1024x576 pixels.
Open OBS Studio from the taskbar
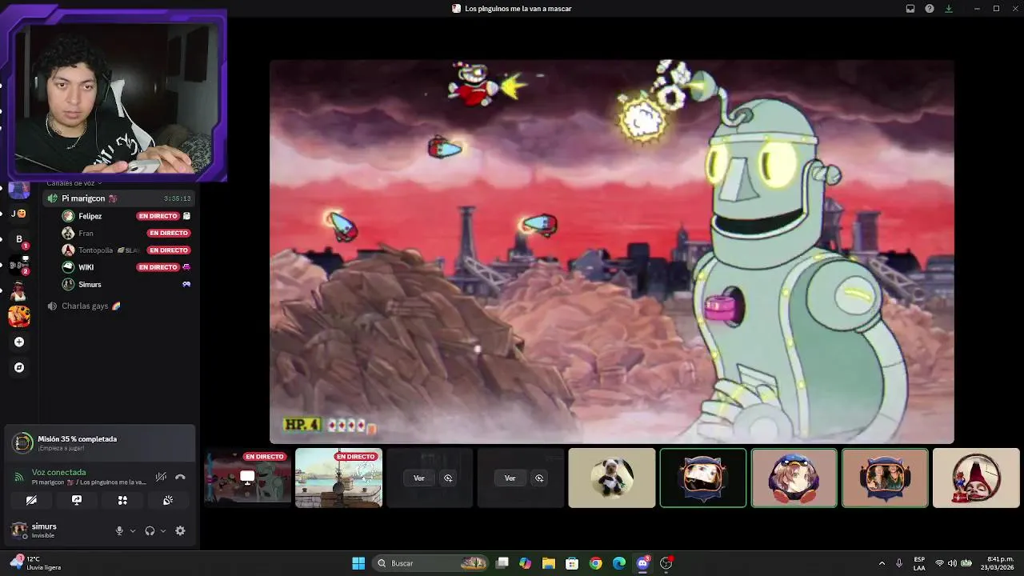[666, 563]
